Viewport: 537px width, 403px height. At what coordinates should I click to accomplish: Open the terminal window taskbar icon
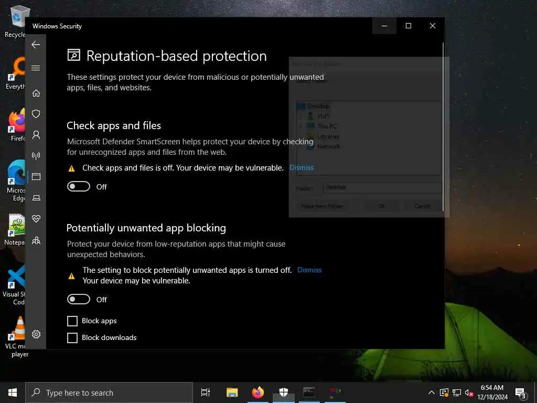[309, 393]
